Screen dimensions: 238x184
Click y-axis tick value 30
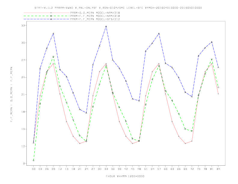coord(23,43)
